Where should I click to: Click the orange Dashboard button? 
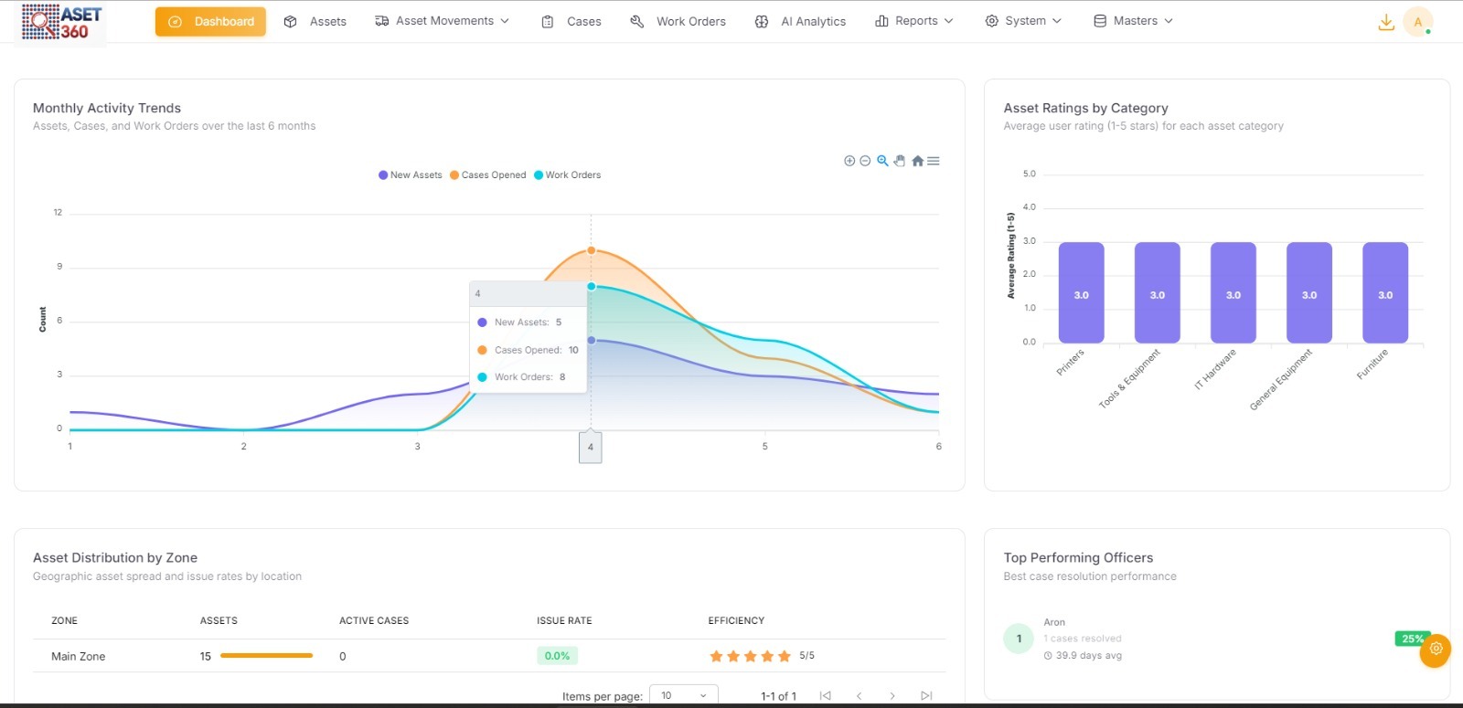tap(210, 21)
